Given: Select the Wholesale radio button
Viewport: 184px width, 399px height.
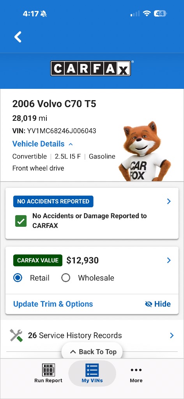Looking at the screenshot, I should [65, 278].
